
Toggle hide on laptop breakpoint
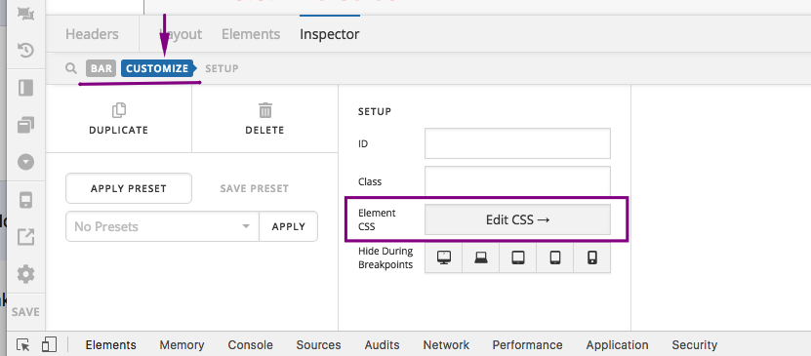[x=481, y=257]
